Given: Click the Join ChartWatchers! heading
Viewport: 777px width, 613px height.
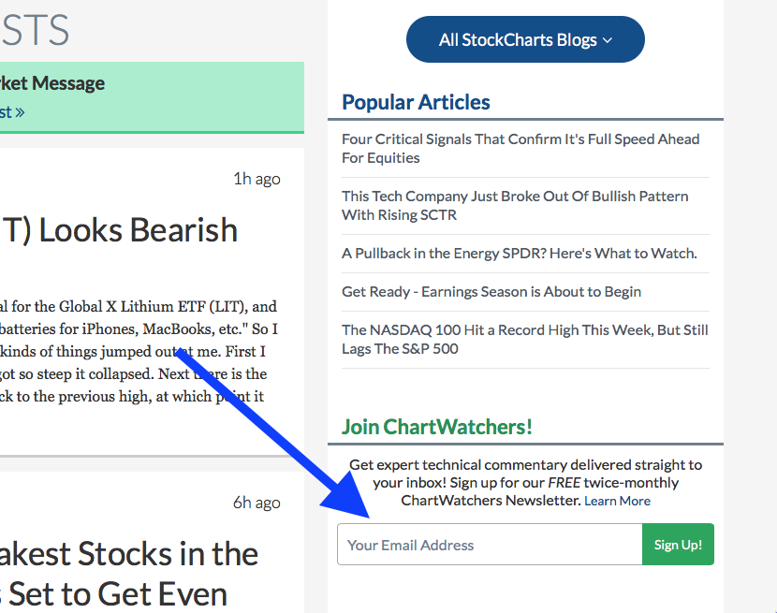Looking at the screenshot, I should tap(437, 427).
